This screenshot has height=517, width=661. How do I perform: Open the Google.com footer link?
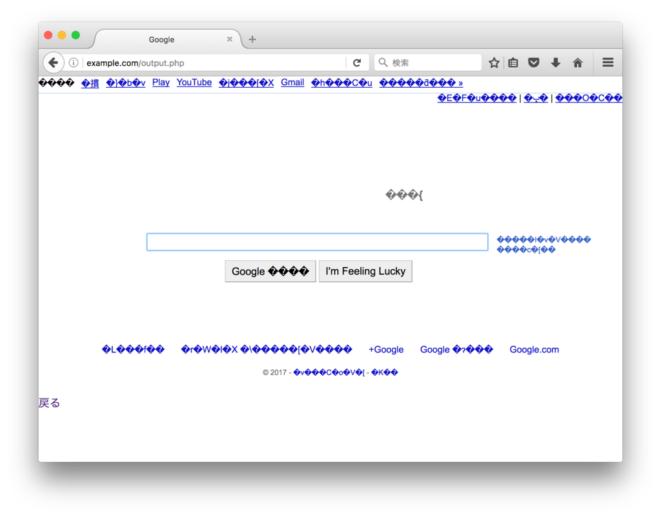point(534,350)
